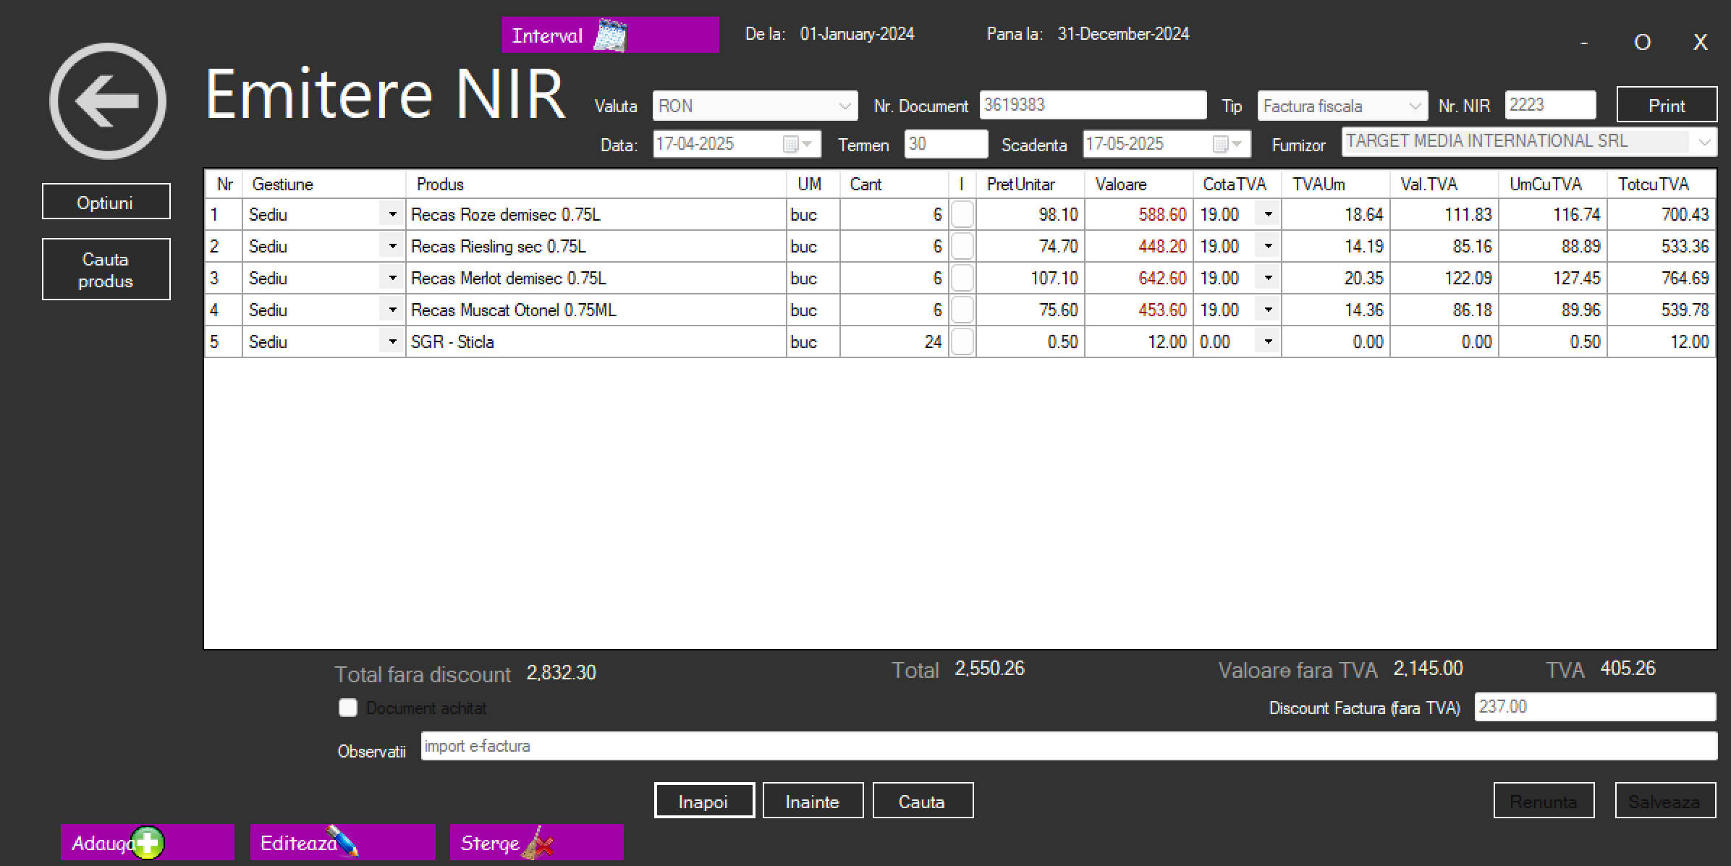1731x866 pixels.
Task: Open the Scadenta field calendar icon
Action: [1221, 144]
